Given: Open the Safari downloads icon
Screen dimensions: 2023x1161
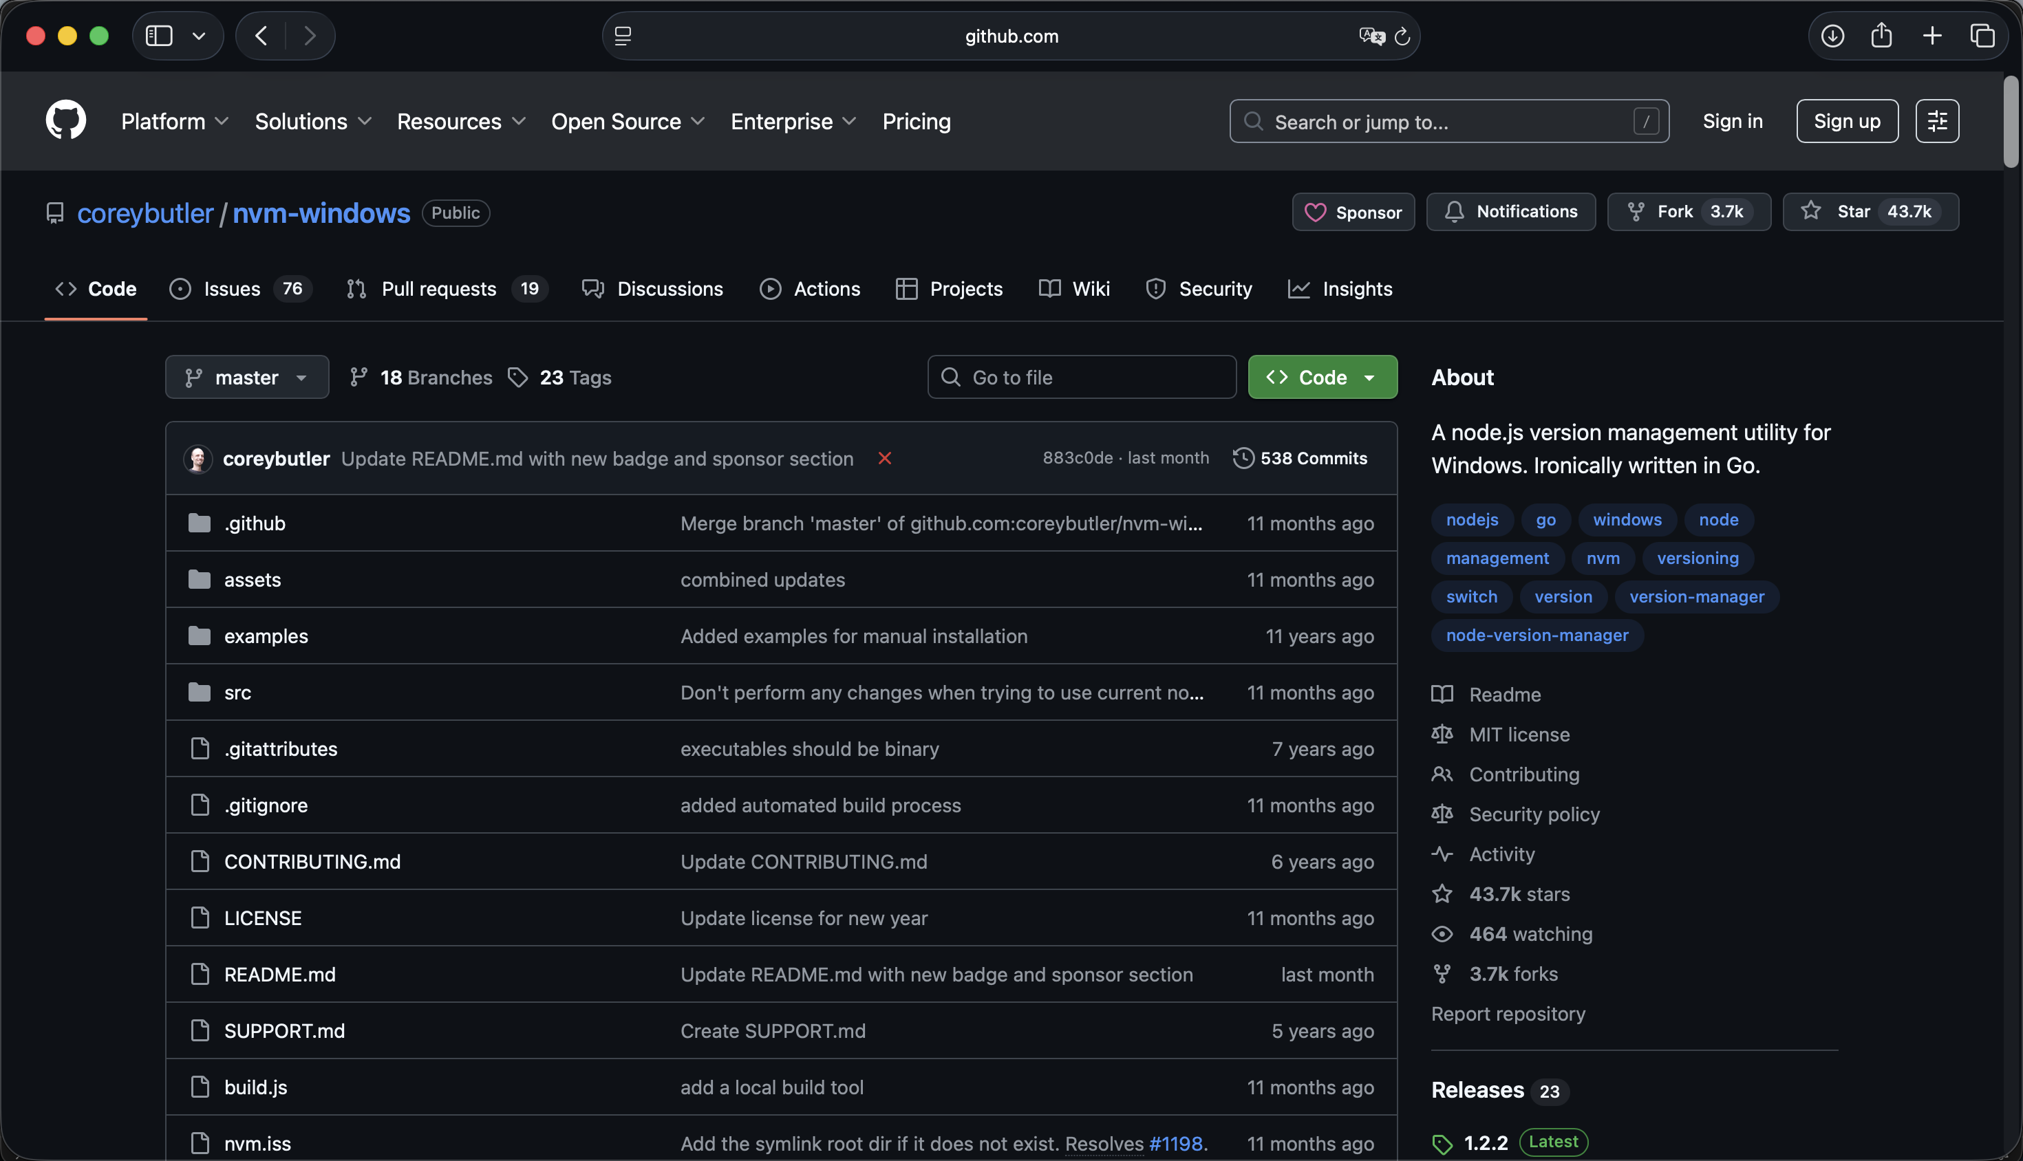Looking at the screenshot, I should (x=1832, y=36).
